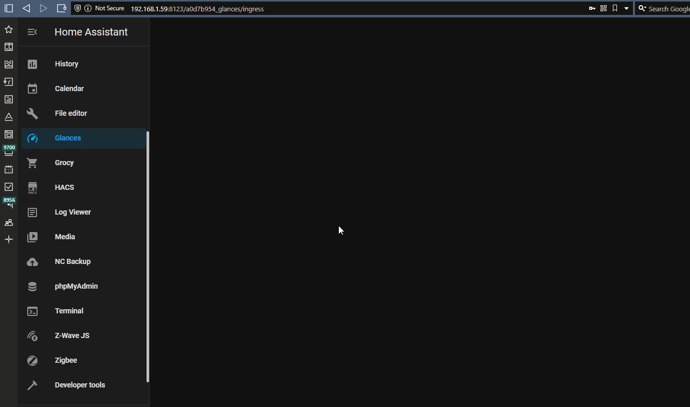
Task: Click the Terminal icon in Home Assistant sidebar
Action: pos(32,311)
